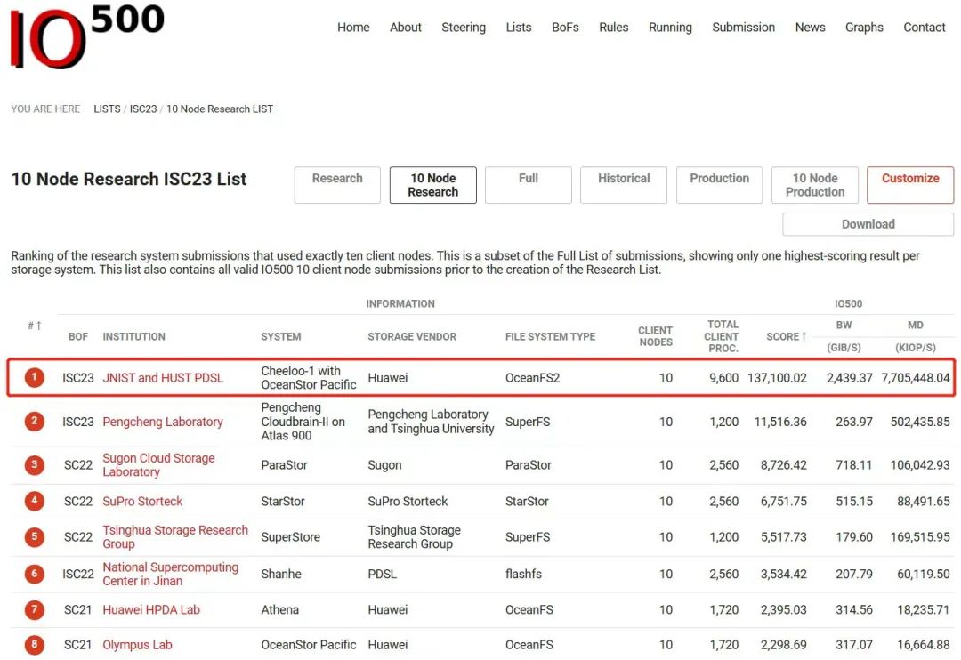Switch to the Historical list tab
The height and width of the screenshot is (660, 961).
click(624, 185)
